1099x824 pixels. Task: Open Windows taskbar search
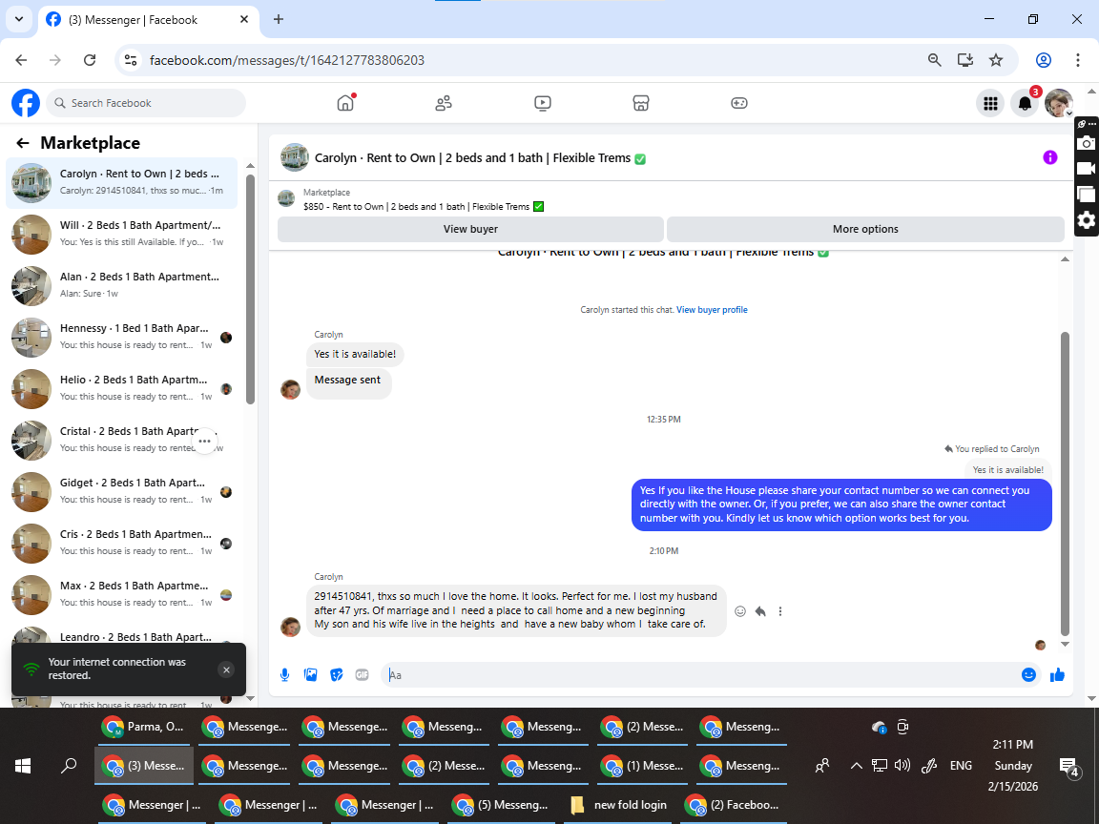click(x=68, y=766)
